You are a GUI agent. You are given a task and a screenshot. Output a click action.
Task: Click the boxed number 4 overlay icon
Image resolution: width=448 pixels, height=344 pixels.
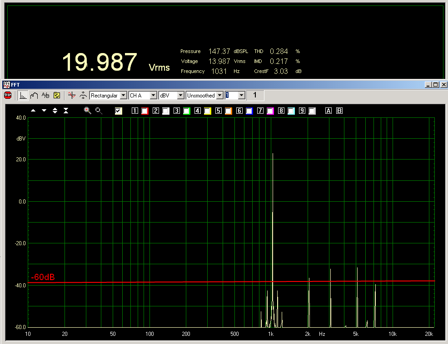tap(198, 111)
